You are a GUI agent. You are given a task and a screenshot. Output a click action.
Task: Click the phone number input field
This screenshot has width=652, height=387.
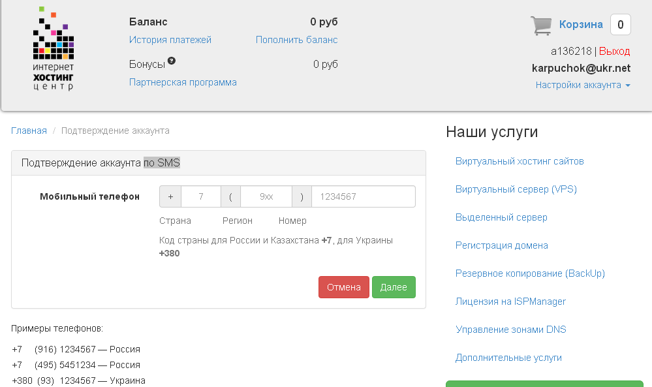[363, 196]
